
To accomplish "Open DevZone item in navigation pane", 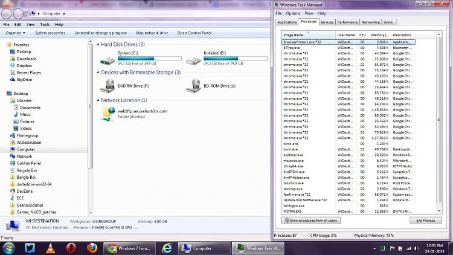I will pyautogui.click(x=25, y=191).
